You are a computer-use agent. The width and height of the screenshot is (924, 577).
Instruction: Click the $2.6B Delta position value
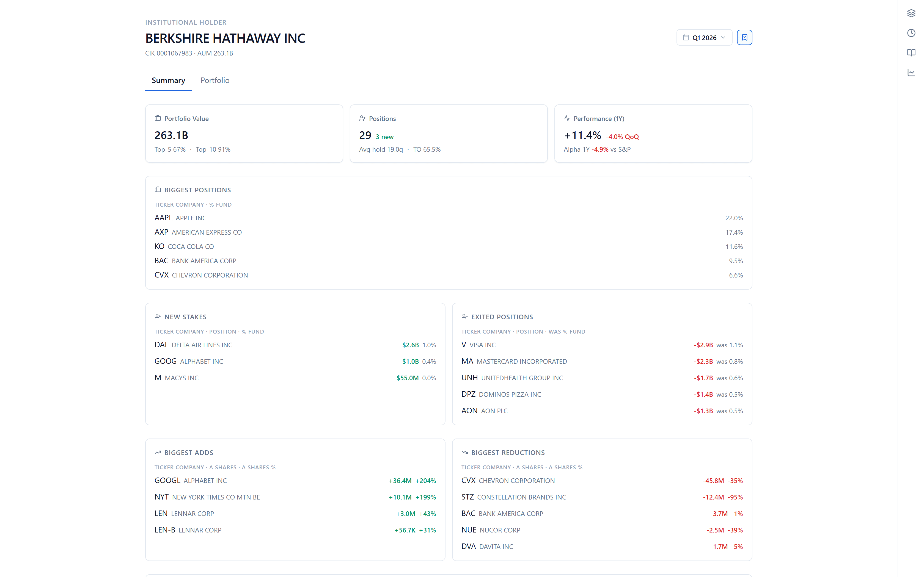pos(411,345)
